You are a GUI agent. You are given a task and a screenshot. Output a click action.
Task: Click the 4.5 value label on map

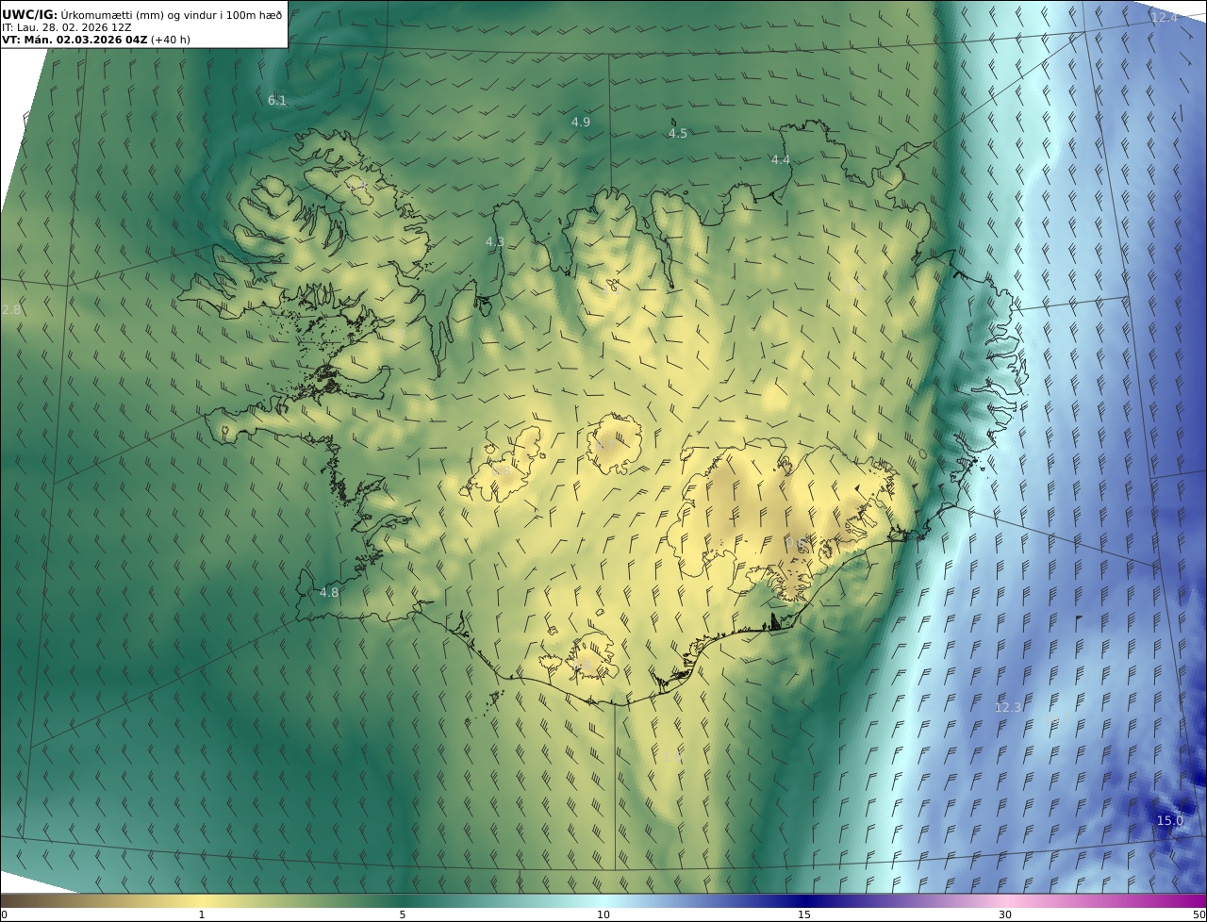[678, 133]
